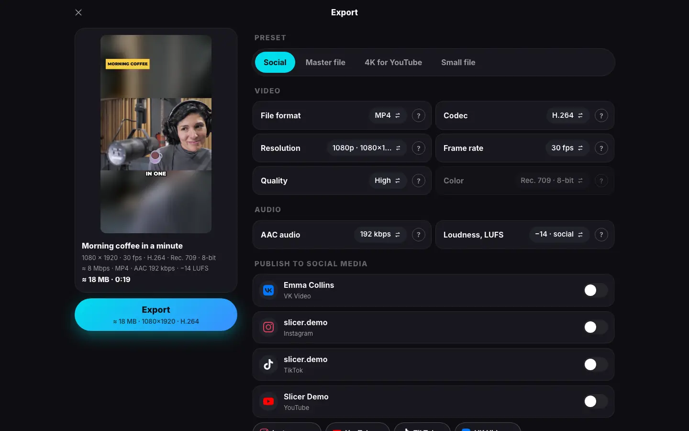Change the 30 fps frame rate dropdown
Viewport: 689px width, 431px height.
567,148
